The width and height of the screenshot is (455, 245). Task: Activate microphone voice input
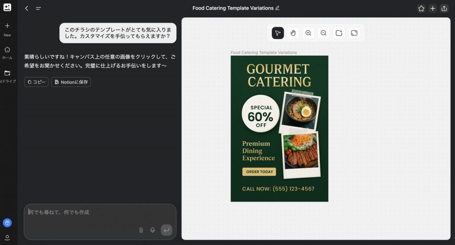point(152,230)
